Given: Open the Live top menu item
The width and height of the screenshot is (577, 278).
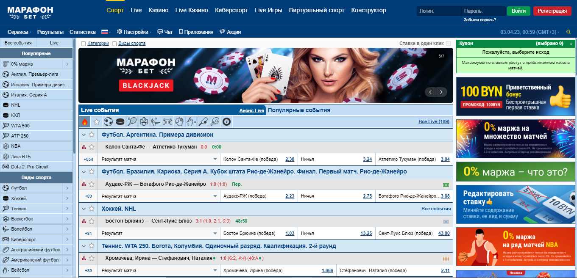Looking at the screenshot, I should point(136,10).
